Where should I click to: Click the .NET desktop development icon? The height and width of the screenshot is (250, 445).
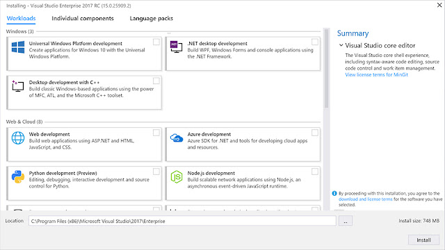click(176, 47)
